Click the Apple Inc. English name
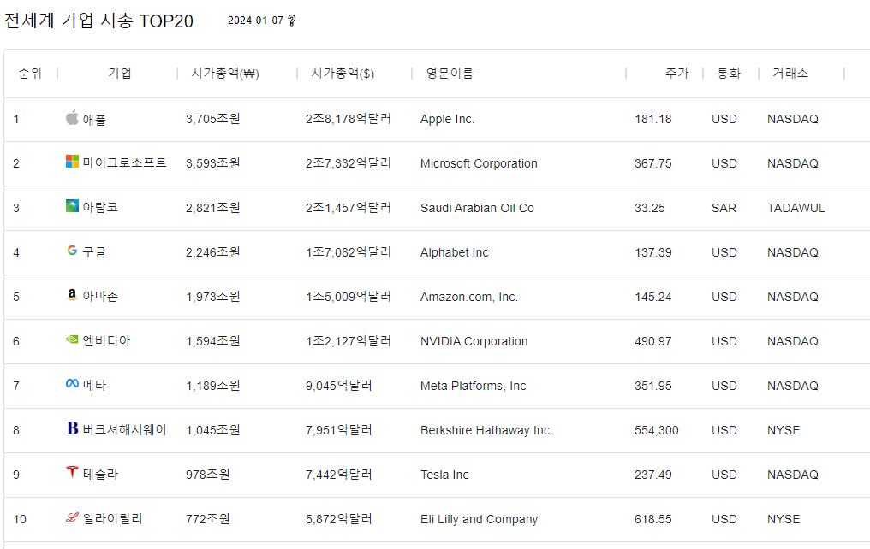Viewport: 870px width, 549px height. pyautogui.click(x=447, y=119)
